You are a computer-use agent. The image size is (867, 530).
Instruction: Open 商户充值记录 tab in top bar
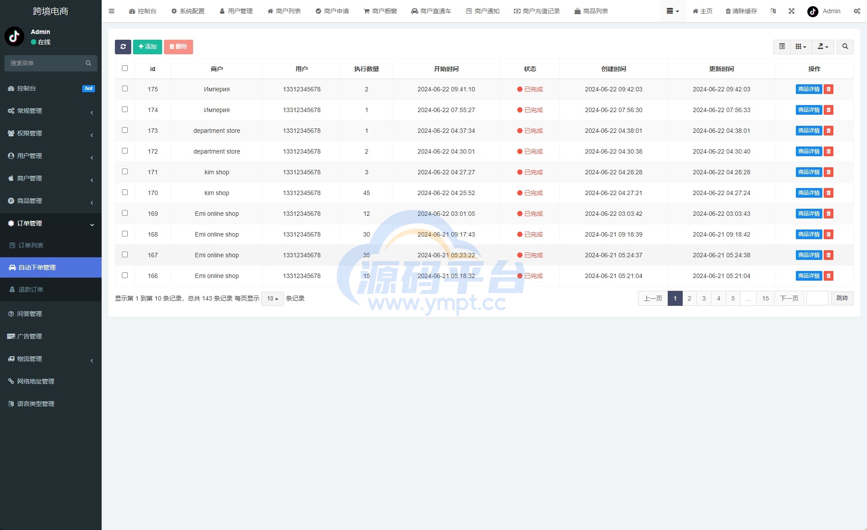pyautogui.click(x=537, y=11)
